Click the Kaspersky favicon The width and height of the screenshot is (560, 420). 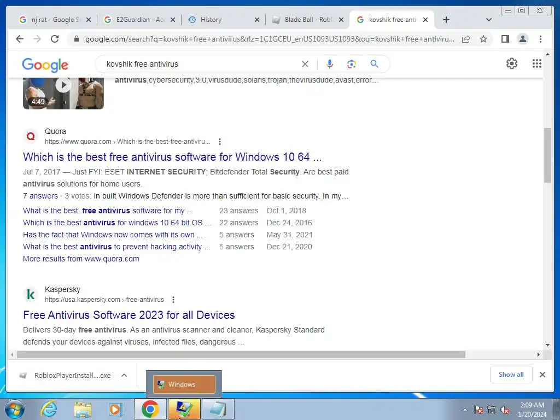(x=31, y=294)
